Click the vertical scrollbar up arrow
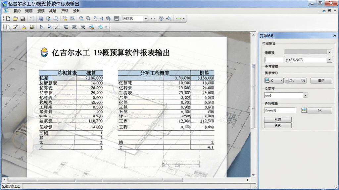This screenshot has width=339, height=190. coord(253,34)
